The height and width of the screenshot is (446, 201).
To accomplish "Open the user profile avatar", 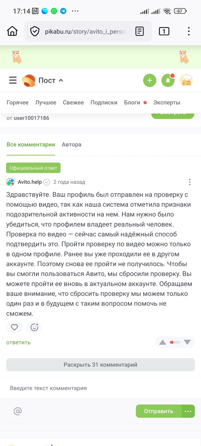I will pyautogui.click(x=186, y=80).
